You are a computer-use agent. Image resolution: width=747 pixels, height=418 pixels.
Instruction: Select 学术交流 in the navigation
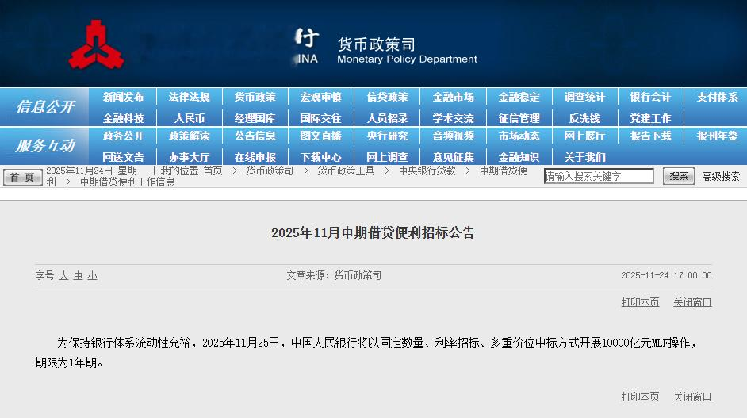(453, 118)
